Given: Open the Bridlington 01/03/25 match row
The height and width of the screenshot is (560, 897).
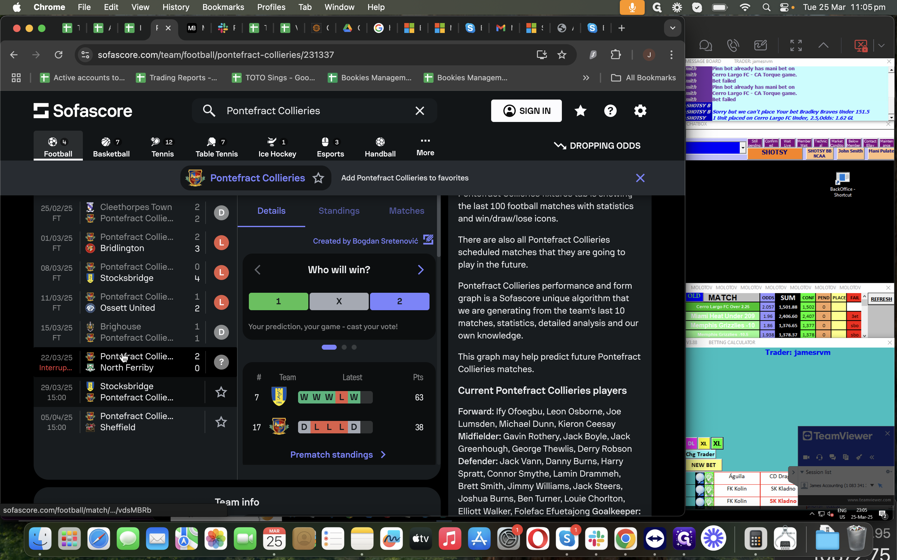Looking at the screenshot, I should coord(135,243).
